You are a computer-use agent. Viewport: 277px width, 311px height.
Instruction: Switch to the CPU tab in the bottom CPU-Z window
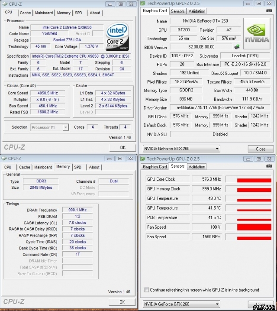coord(8,167)
